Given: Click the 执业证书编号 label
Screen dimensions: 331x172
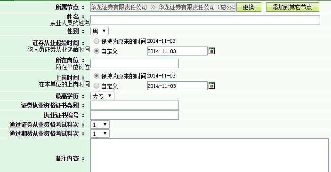Looking at the screenshot, I should [x=64, y=115].
